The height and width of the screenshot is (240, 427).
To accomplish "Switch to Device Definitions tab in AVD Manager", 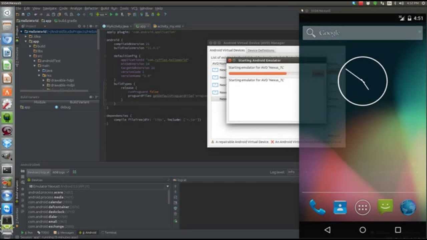I will [261, 50].
